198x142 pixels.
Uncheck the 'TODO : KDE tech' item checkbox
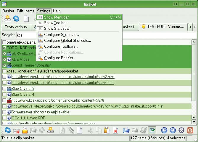click(x=4, y=48)
